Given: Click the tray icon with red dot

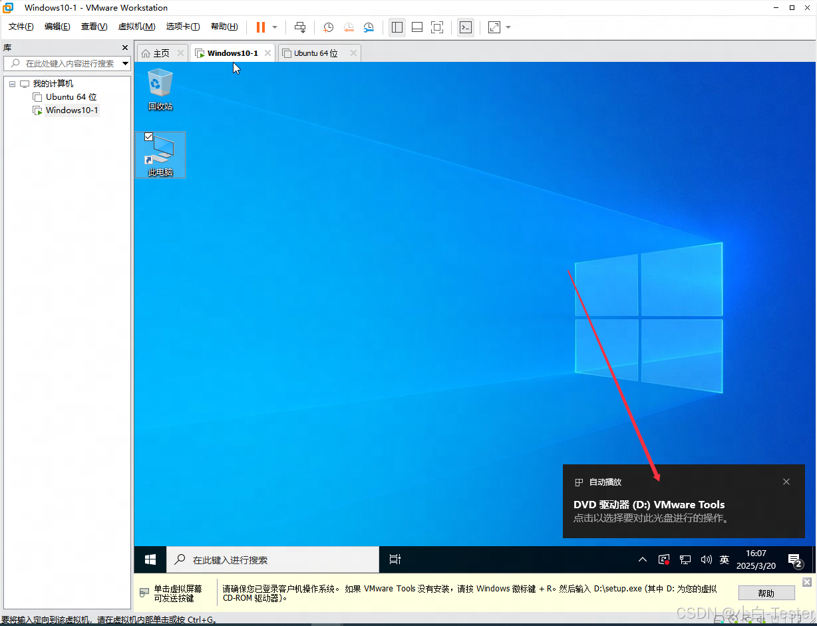Looking at the screenshot, I should click(x=664, y=559).
